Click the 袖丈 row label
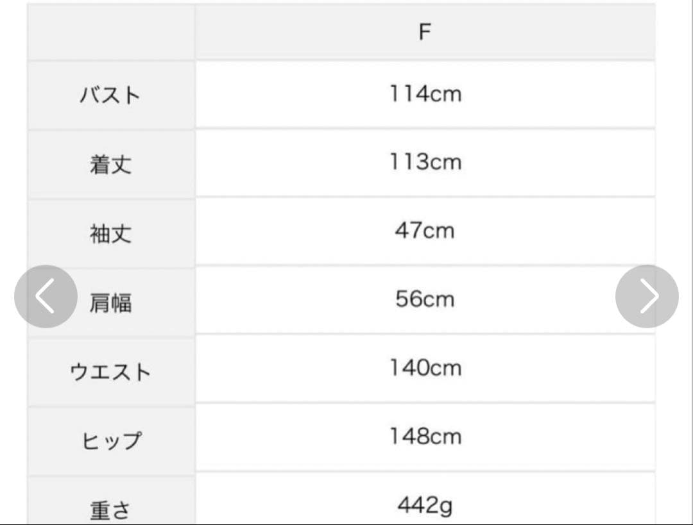This screenshot has height=525, width=693. pyautogui.click(x=110, y=233)
